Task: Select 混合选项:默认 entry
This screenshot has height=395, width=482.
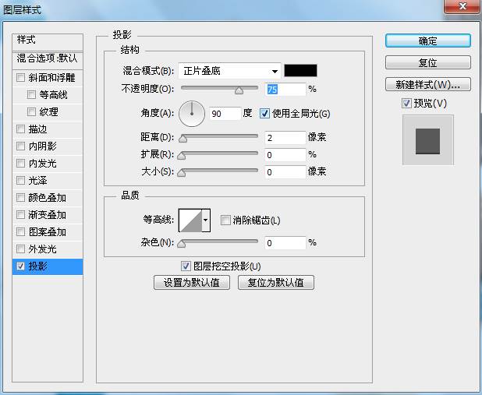Action: (48, 61)
